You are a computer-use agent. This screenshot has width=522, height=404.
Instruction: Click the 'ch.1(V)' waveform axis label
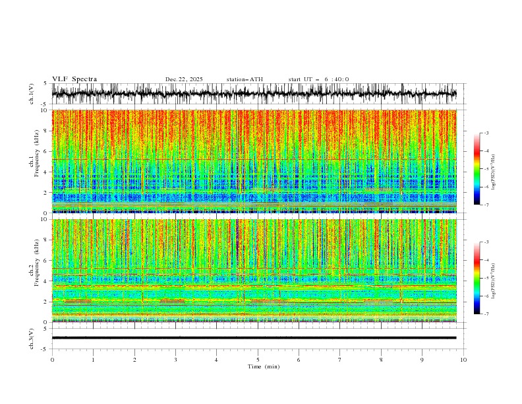32,94
